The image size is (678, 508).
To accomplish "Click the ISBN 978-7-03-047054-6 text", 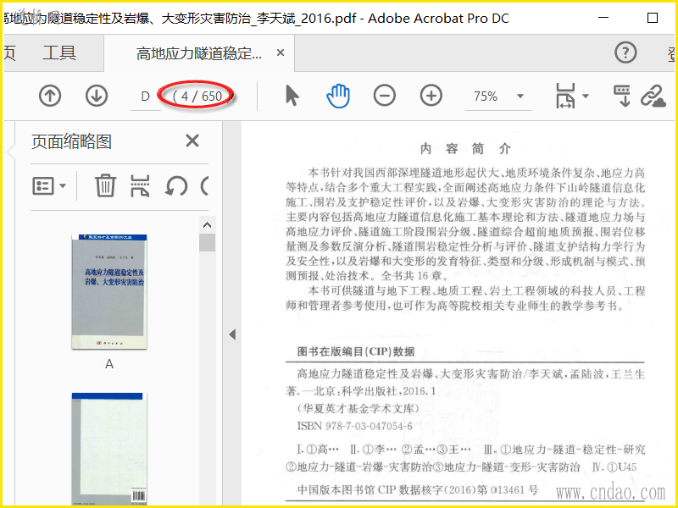I will pos(354,426).
